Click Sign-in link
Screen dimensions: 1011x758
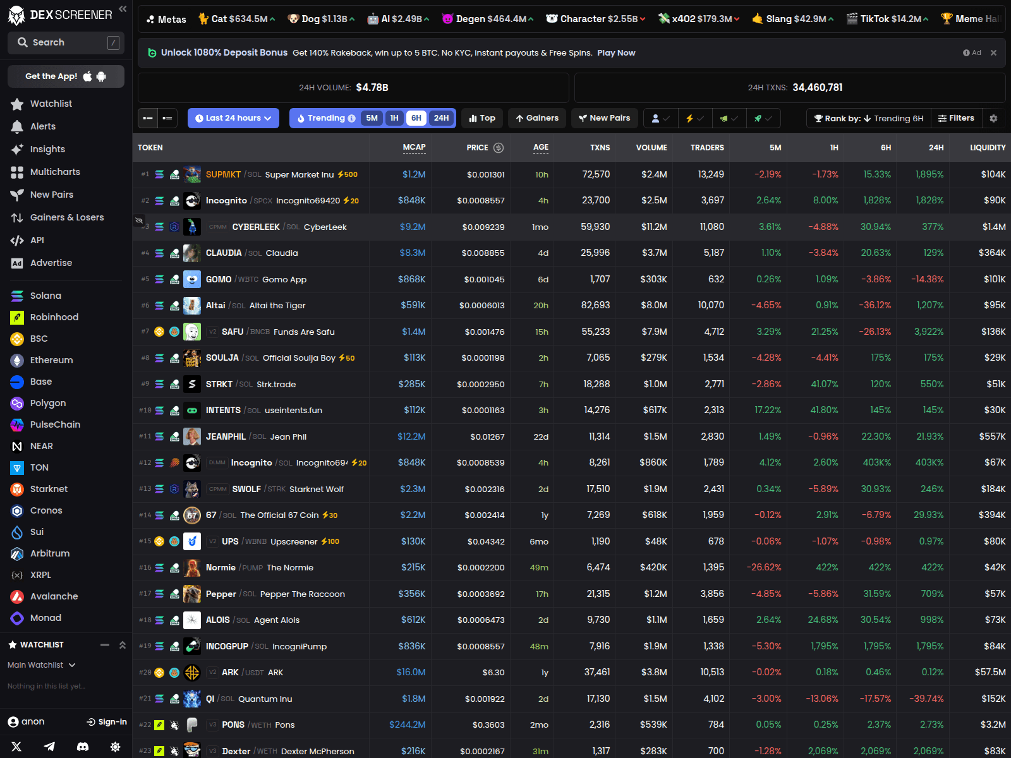click(107, 722)
